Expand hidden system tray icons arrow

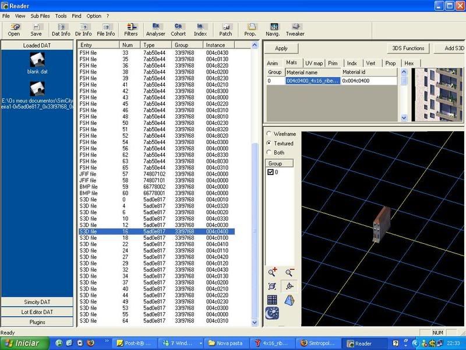415,343
